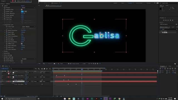Toggle the Motion Blur timeline switch
The width and height of the screenshot is (178, 100).
click(x=47, y=69)
